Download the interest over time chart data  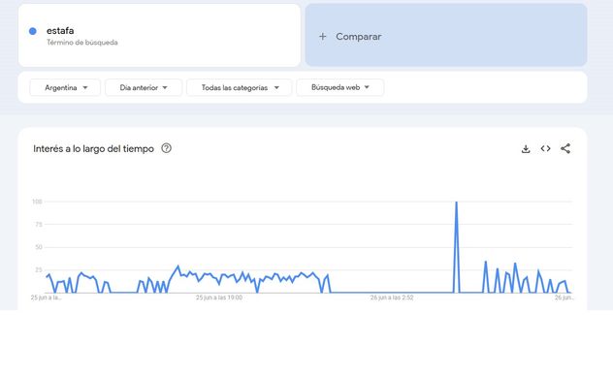[x=526, y=149]
